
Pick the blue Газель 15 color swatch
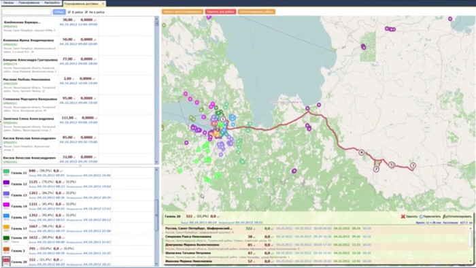click(x=6, y=216)
